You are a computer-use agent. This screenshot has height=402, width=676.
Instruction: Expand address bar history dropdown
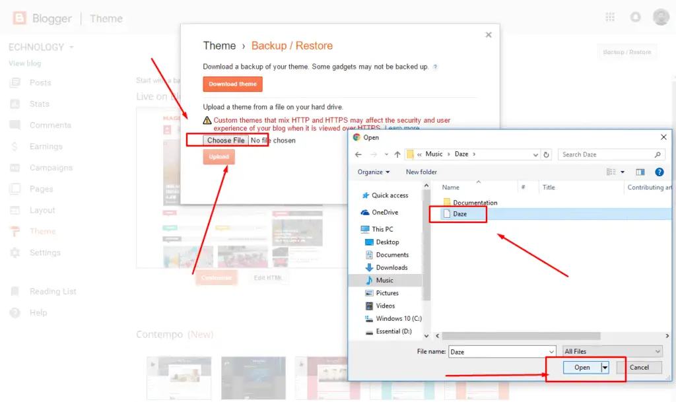click(535, 154)
